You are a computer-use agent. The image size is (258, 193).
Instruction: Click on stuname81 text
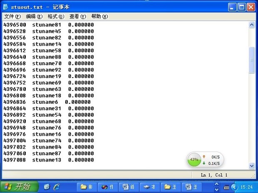[47, 25]
